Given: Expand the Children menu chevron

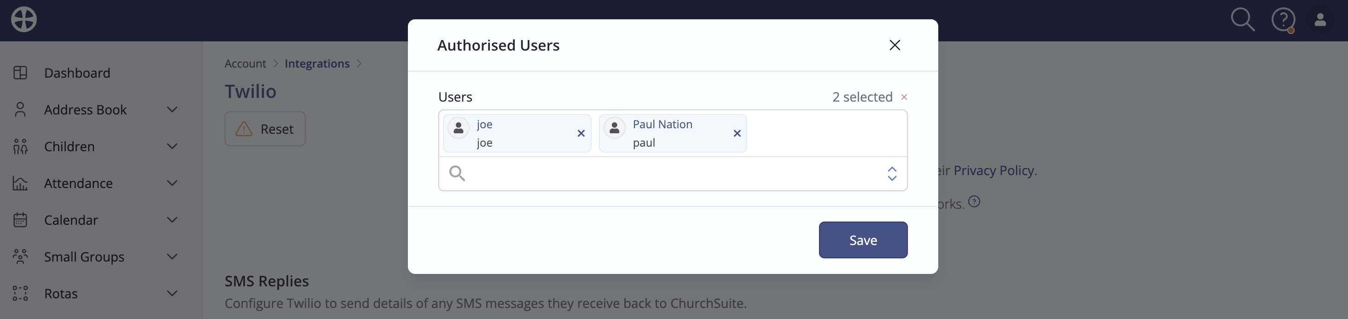Looking at the screenshot, I should tap(172, 146).
